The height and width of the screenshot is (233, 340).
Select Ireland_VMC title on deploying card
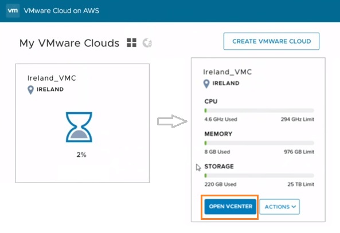52,78
